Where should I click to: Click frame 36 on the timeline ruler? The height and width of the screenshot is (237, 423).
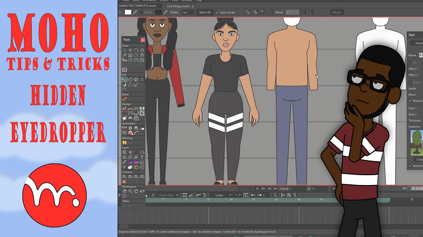coord(253,199)
